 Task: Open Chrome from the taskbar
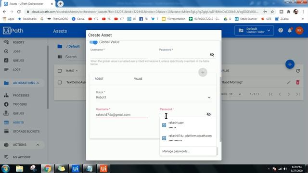pyautogui.click(x=47, y=169)
